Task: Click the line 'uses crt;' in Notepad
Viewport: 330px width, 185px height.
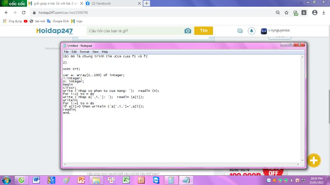Action: (x=71, y=69)
